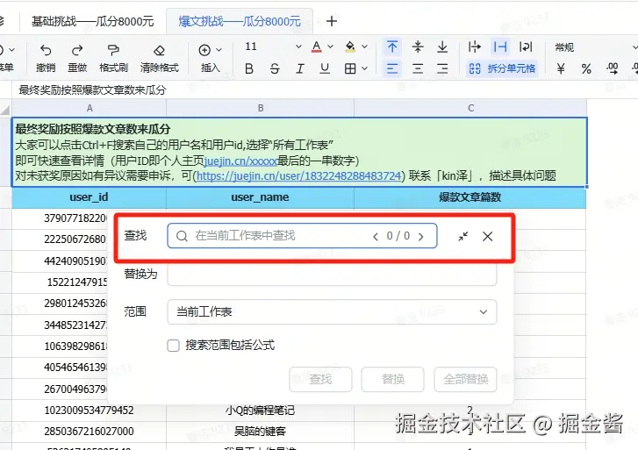The image size is (638, 450).
Task: Select column B header
Action: [261, 108]
